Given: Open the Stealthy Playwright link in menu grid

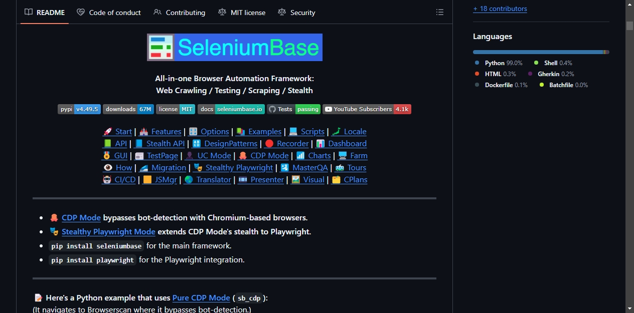Looking at the screenshot, I should 233,168.
